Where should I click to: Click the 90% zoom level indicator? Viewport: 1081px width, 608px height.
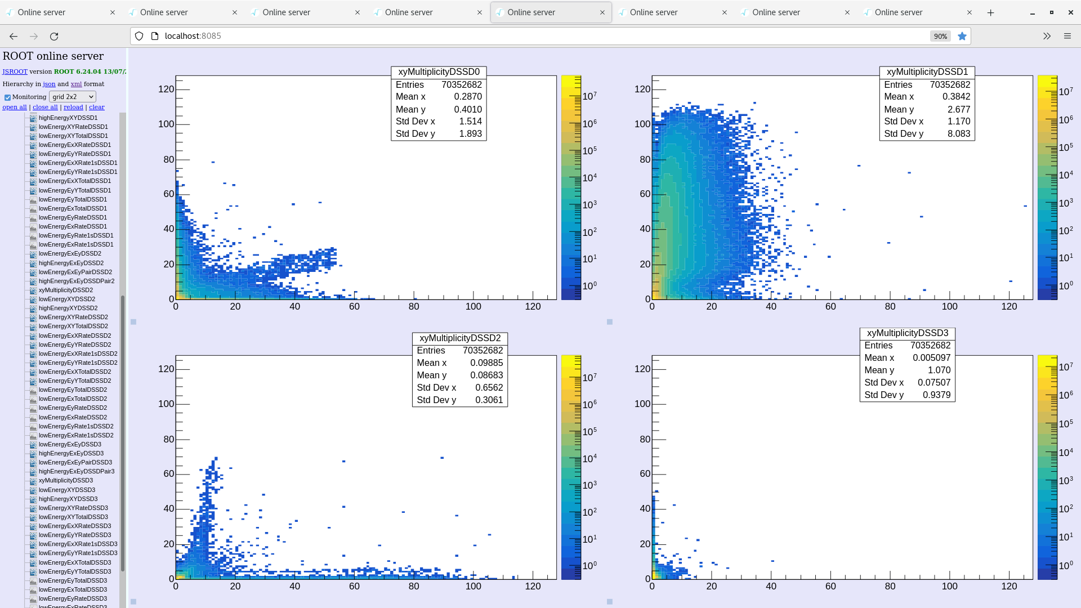(x=940, y=36)
